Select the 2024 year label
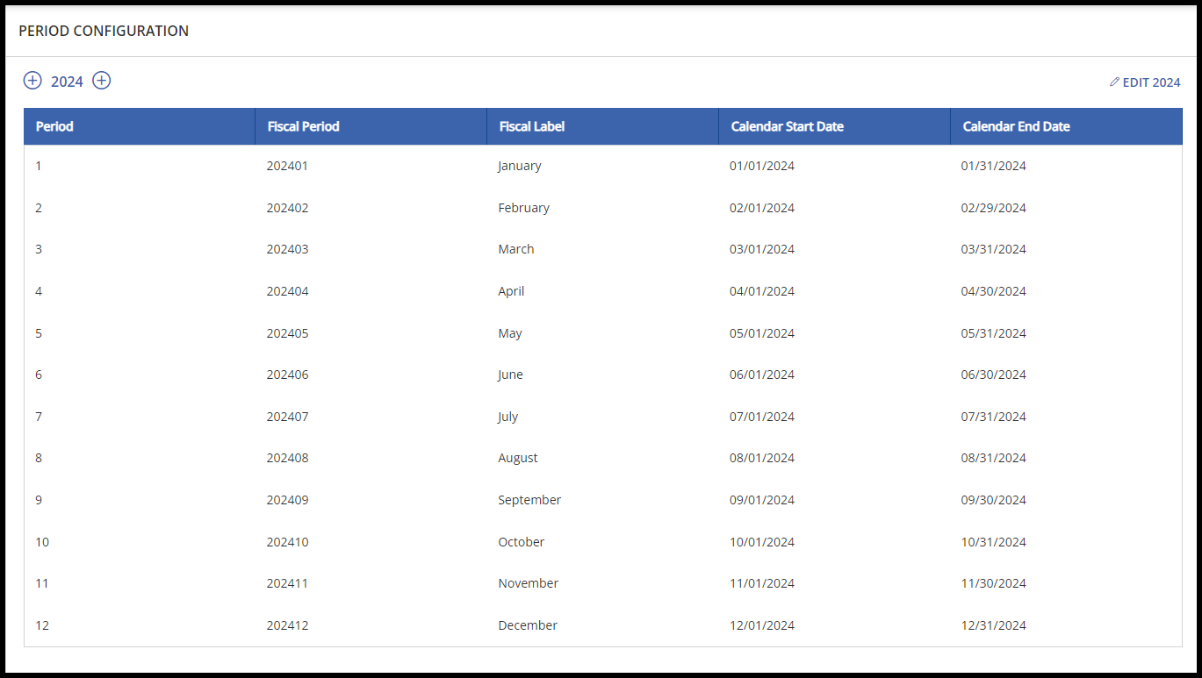This screenshot has width=1202, height=678. coord(67,82)
